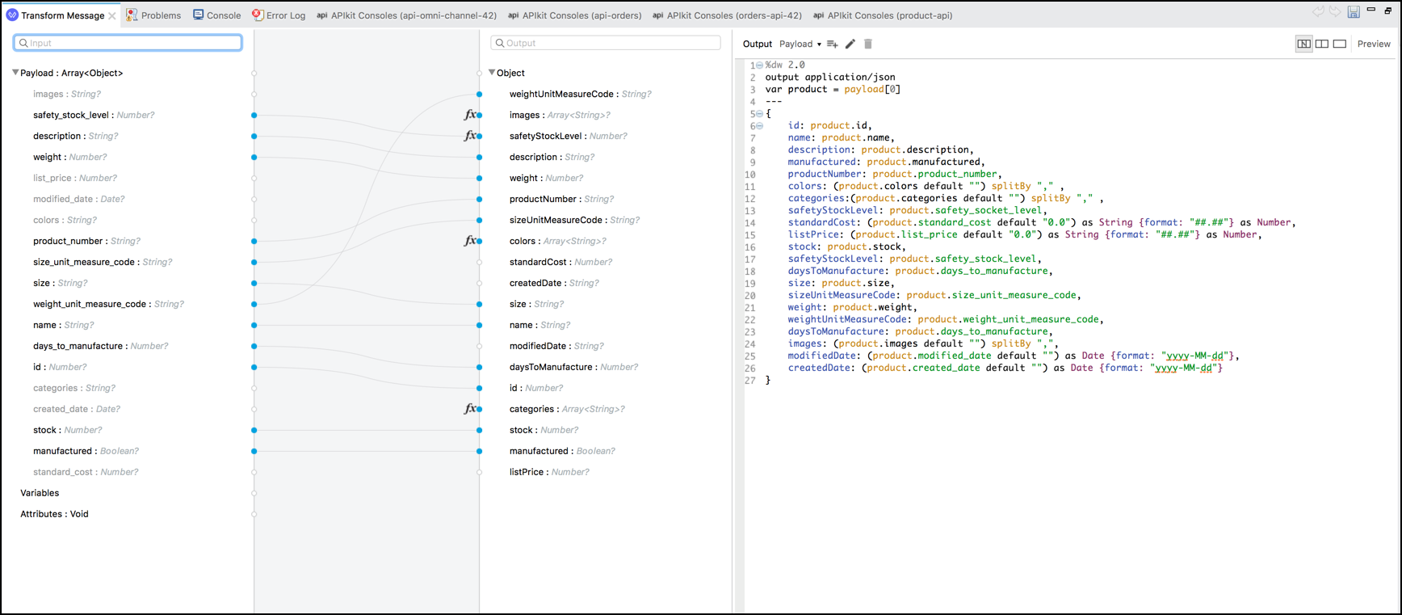Viewport: 1402px width, 615px height.
Task: Click the edit current target pencil icon
Action: point(850,44)
